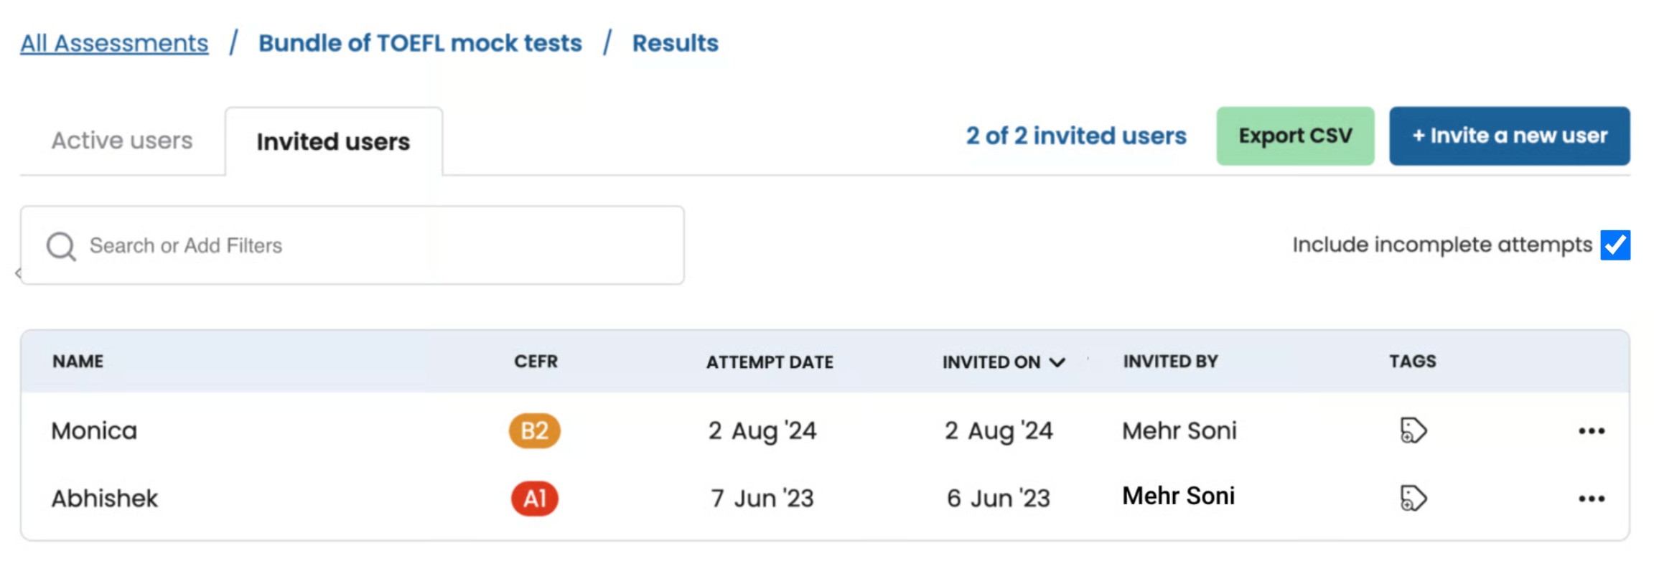Uncheck Include incomplete attempts checkbox
The height and width of the screenshot is (561, 1654).
point(1615,245)
